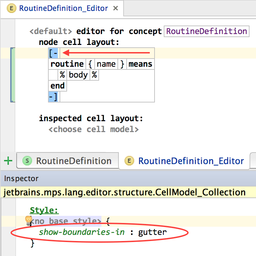Click the means constant cell
The image size is (256, 256).
point(140,64)
